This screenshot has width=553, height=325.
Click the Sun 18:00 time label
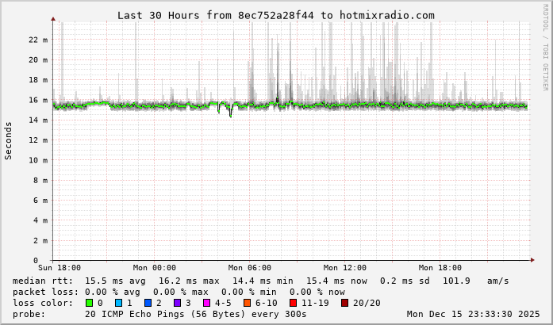pyautogui.click(x=60, y=268)
